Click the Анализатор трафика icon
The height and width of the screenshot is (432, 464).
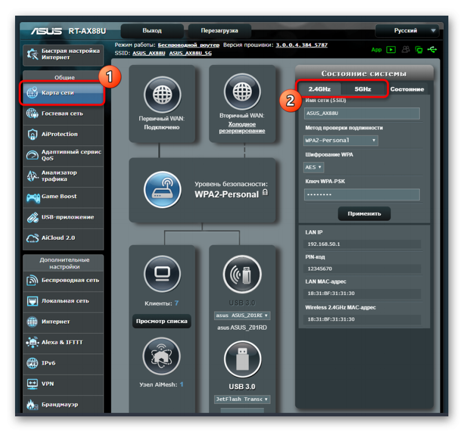32,176
